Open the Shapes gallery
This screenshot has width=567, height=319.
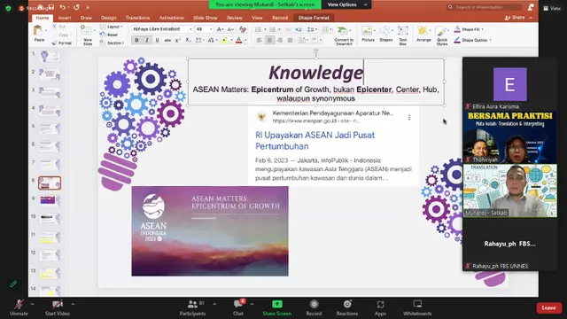[386, 31]
